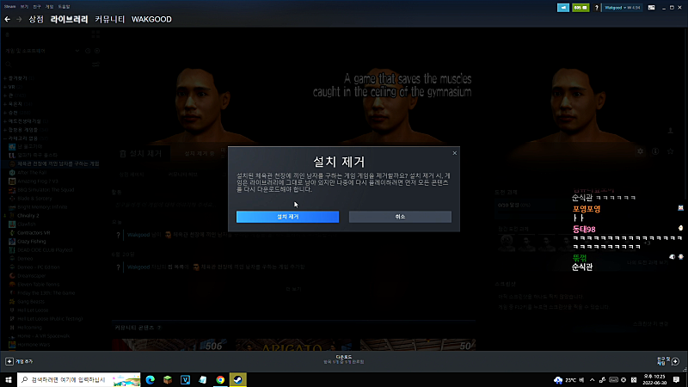Click the ready-to-play filter icon in sidebar
The height and width of the screenshot is (387, 688).
(97, 51)
